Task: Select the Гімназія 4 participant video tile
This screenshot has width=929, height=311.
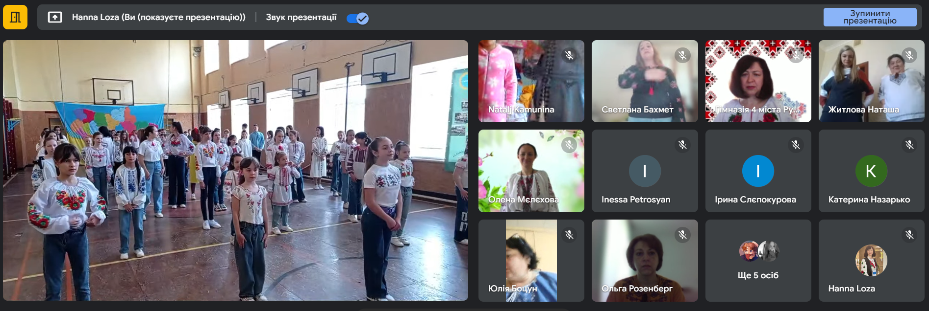Action: pyautogui.click(x=758, y=81)
